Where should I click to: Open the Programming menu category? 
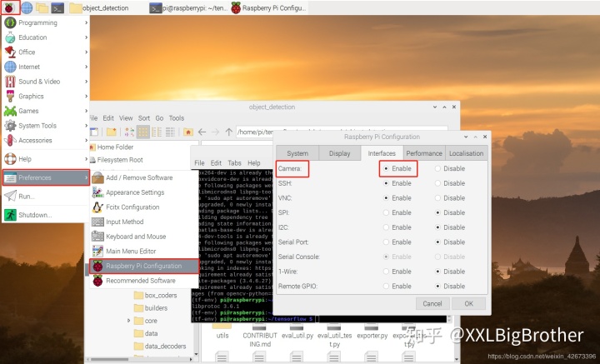click(46, 23)
